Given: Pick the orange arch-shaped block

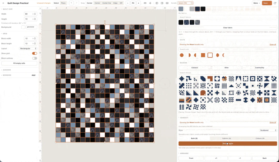Looking at the screenshot, I should tap(203, 93).
